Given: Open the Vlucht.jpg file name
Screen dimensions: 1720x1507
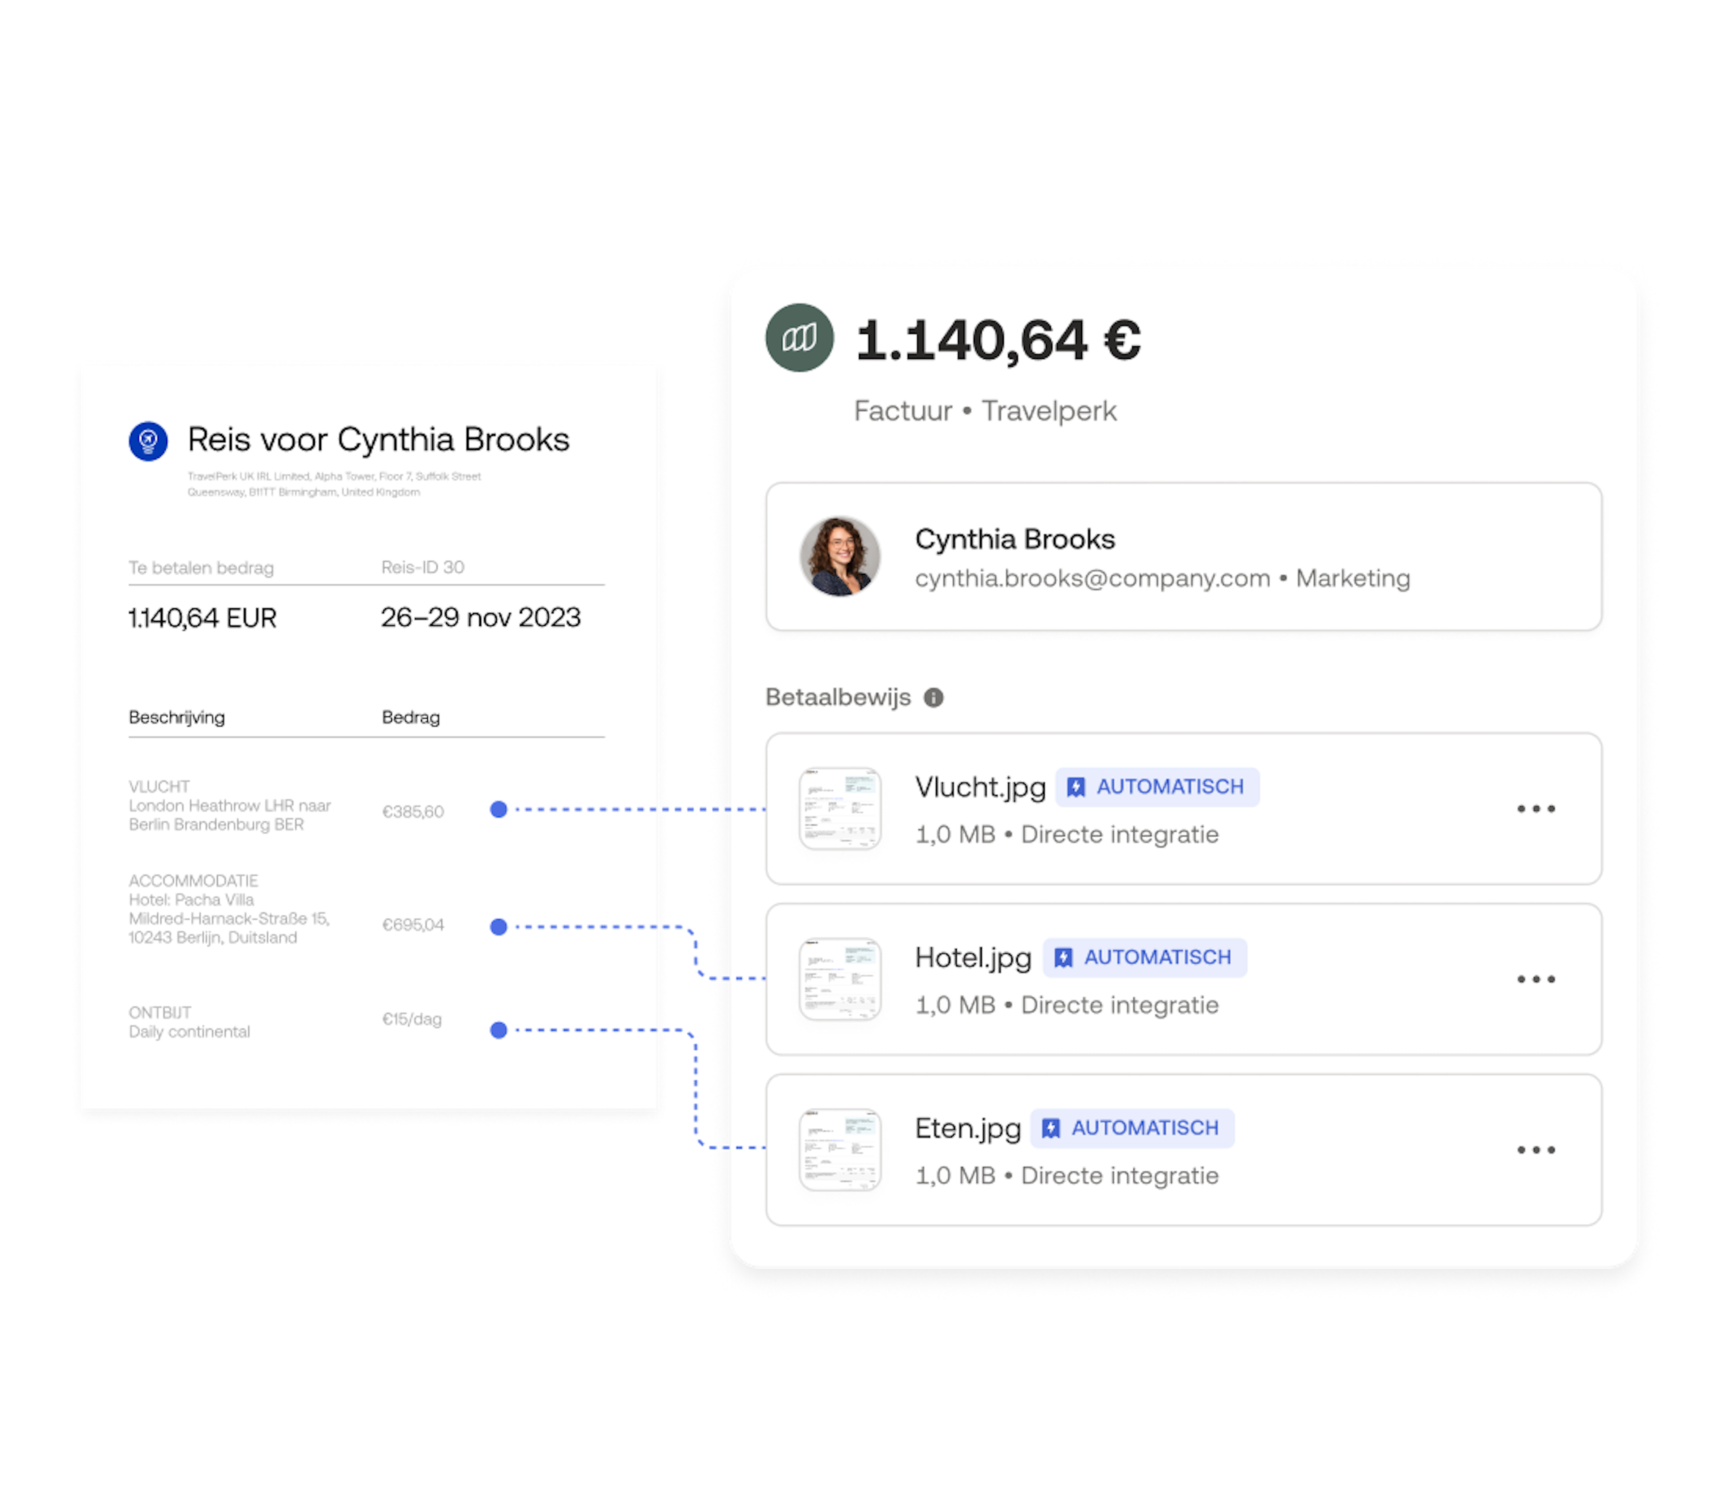Looking at the screenshot, I should 980,788.
